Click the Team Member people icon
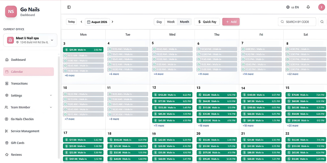This screenshot has width=327, height=163. (6, 107)
